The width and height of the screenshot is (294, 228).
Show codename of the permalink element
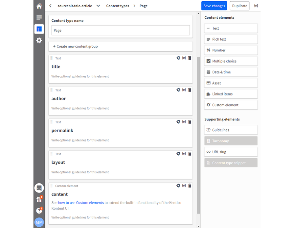(x=184, y=122)
